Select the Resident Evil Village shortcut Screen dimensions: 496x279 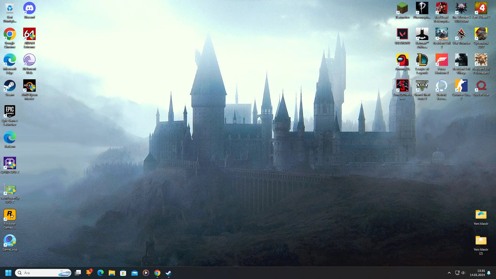click(461, 64)
